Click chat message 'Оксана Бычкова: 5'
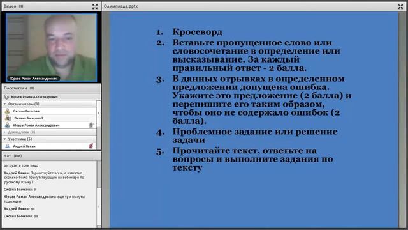Viewport: 408px width, 230px height. click(20, 190)
